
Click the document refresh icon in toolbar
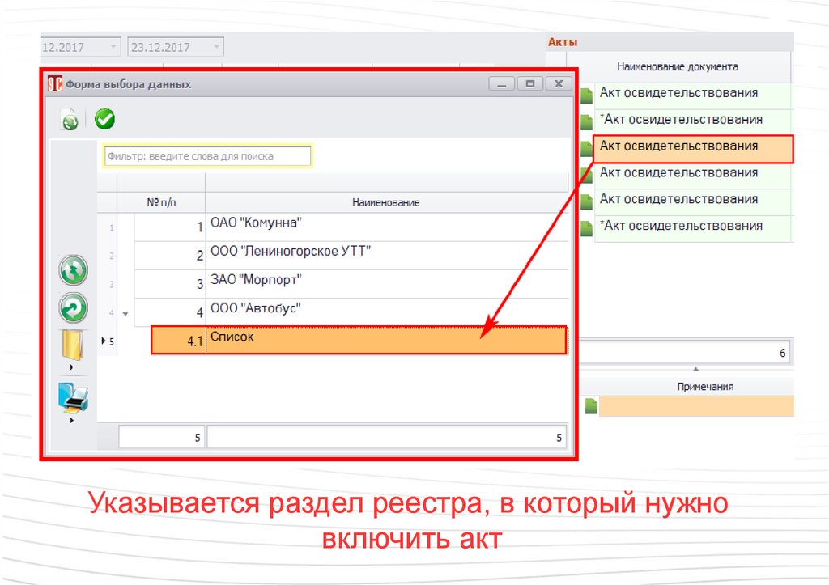(70, 121)
